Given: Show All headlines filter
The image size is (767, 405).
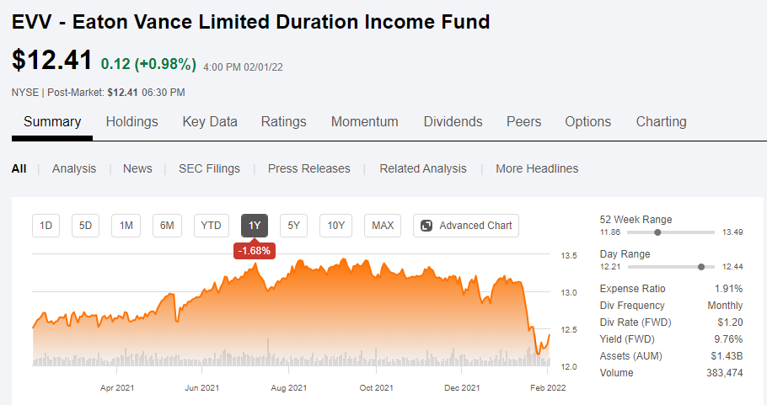Looking at the screenshot, I should click(19, 168).
